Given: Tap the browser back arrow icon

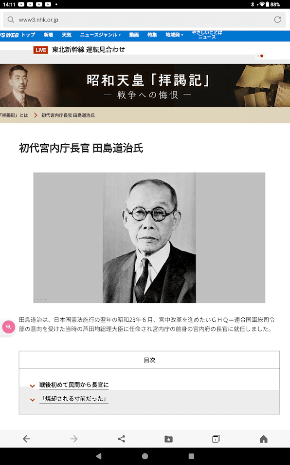Looking at the screenshot, I should [x=27, y=439].
